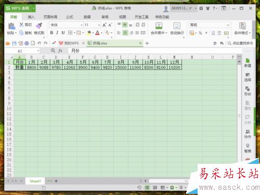Click the scissors Cut icon

click(21, 24)
